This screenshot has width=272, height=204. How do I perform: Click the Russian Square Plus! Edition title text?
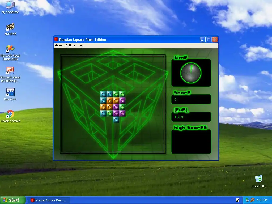point(83,40)
